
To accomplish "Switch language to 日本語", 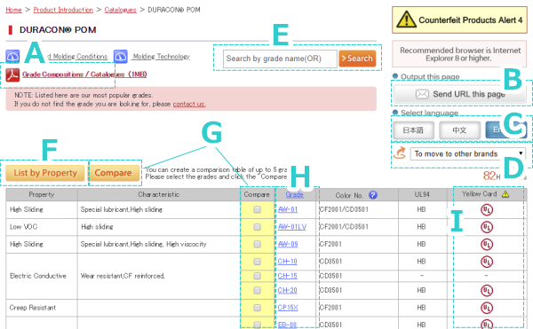I will (x=413, y=130).
